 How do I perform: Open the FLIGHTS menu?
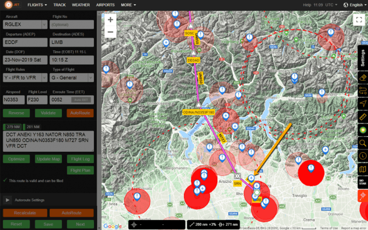(x=37, y=5)
